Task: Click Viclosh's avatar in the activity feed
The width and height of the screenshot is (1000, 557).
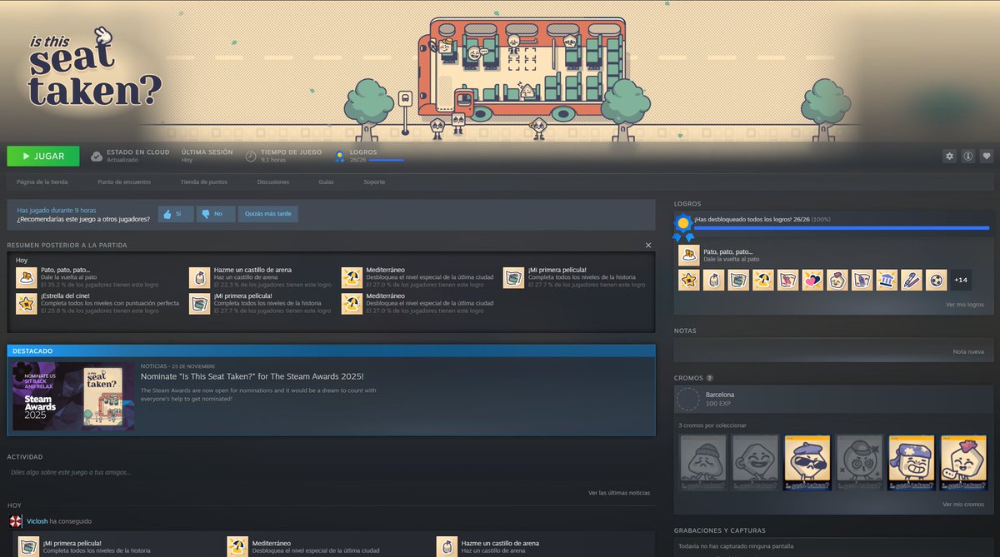Action: [x=15, y=520]
